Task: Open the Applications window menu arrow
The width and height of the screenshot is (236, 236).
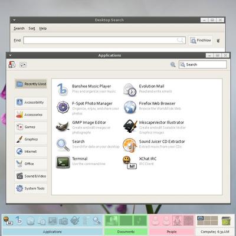Action: pyautogui.click(x=11, y=55)
